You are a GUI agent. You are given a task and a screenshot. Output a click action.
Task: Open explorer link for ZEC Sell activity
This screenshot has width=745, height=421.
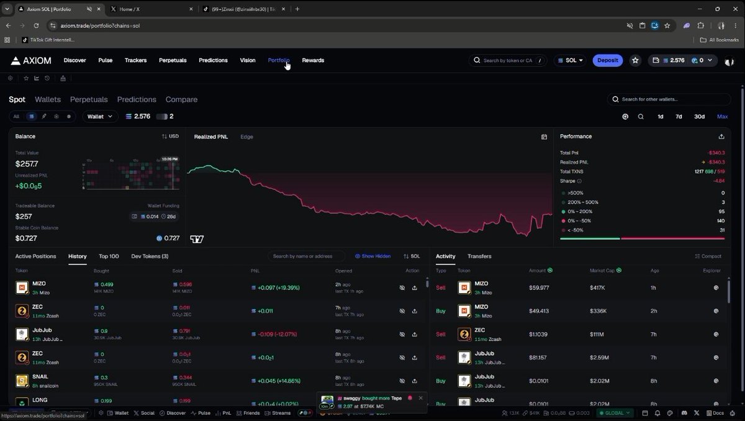click(716, 334)
